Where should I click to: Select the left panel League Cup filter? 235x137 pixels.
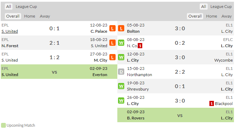tap(26, 7)
